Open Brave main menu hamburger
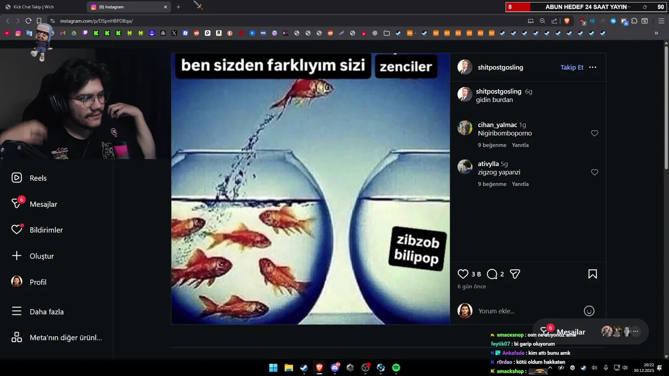The image size is (669, 376). [661, 21]
